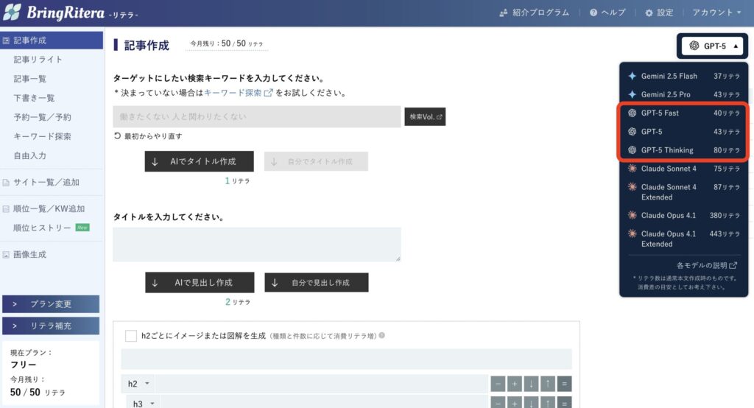Click help icon beside image generation checkbox
Viewport: 754px width, 408px height.
pos(382,335)
